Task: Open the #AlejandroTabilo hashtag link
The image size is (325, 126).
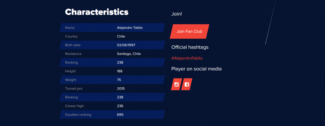Action: point(187,58)
